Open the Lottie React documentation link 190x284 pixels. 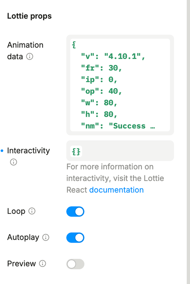[x=116, y=190]
